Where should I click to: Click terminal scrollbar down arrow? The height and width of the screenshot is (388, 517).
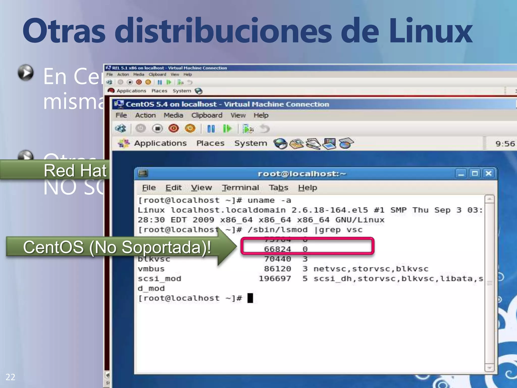(x=489, y=368)
